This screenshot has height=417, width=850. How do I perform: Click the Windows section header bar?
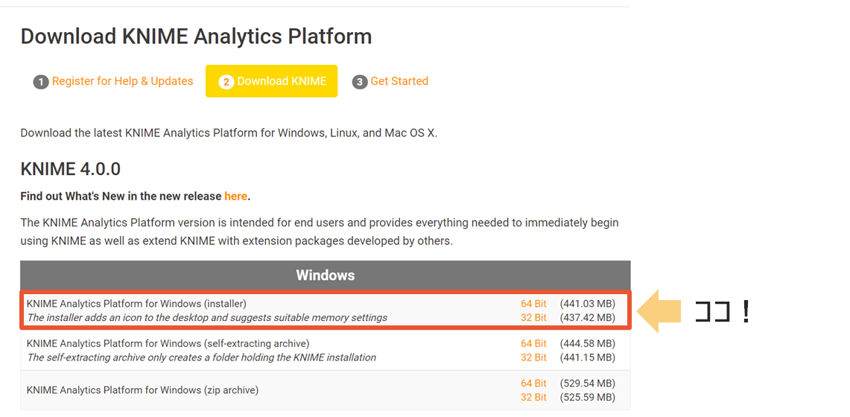[326, 276]
